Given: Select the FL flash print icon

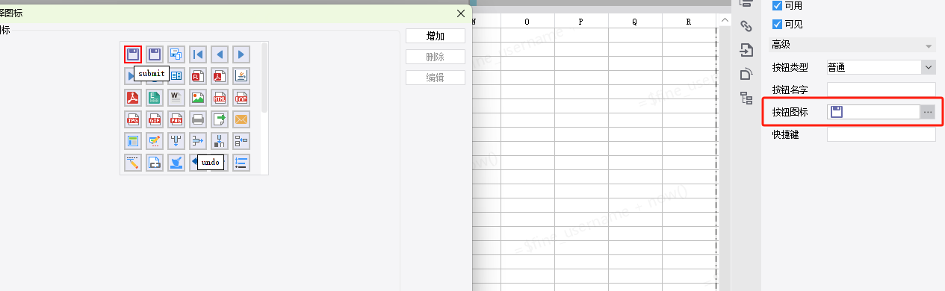Looking at the screenshot, I should coord(198,75).
